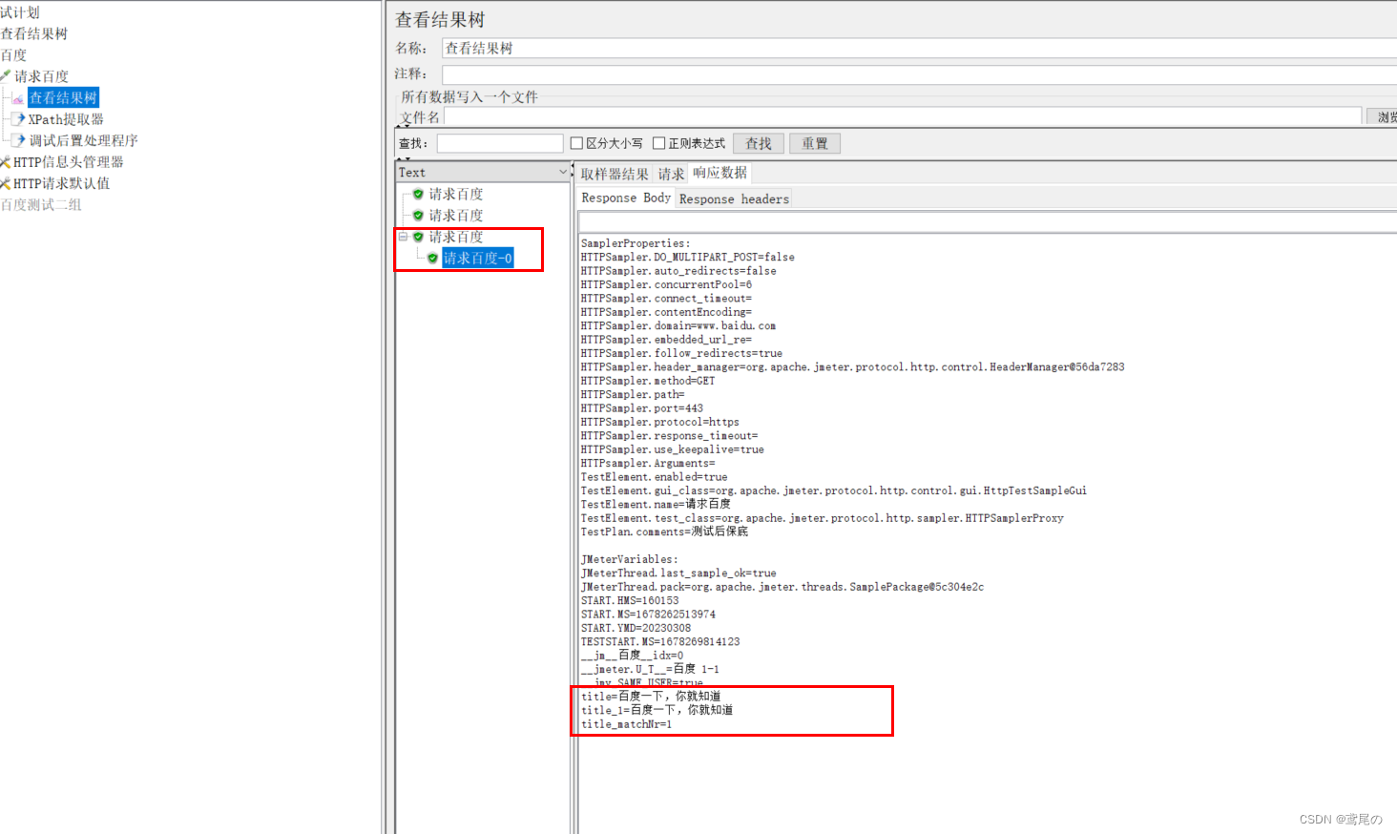This screenshot has width=1397, height=834.
Task: Click the JMeterVariables: heading line
Action: point(630,559)
